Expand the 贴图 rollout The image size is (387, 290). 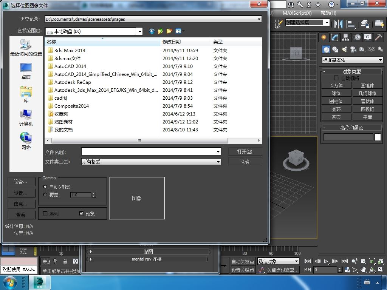(148, 251)
